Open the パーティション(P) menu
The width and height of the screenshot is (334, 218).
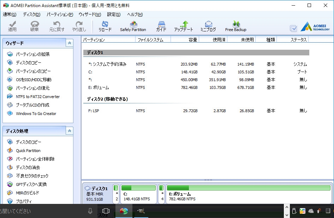pos(60,14)
